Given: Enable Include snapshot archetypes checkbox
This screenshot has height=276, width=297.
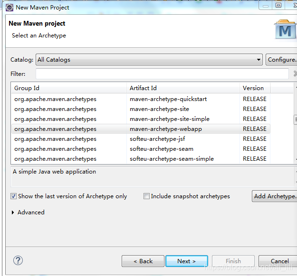Looking at the screenshot, I should (x=146, y=196).
